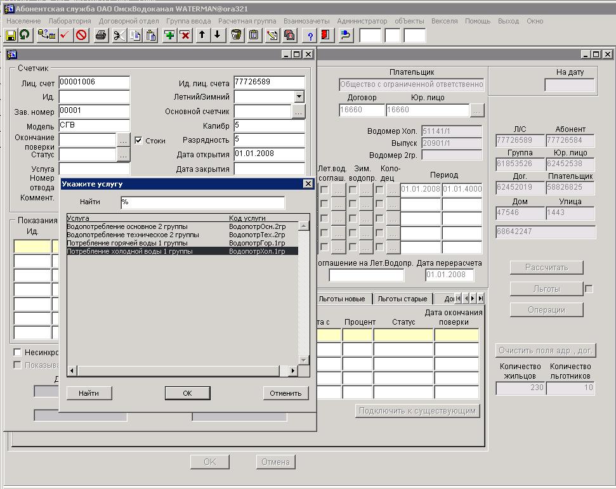Viewport: 616px width, 489px height.
Task: Click the blue question mark help icon
Action: click(310, 36)
